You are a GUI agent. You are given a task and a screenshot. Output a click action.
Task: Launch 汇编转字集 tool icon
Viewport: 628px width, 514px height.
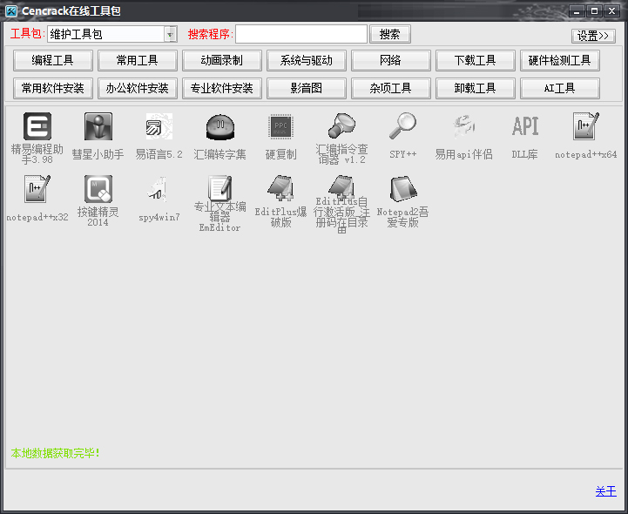[x=219, y=126]
